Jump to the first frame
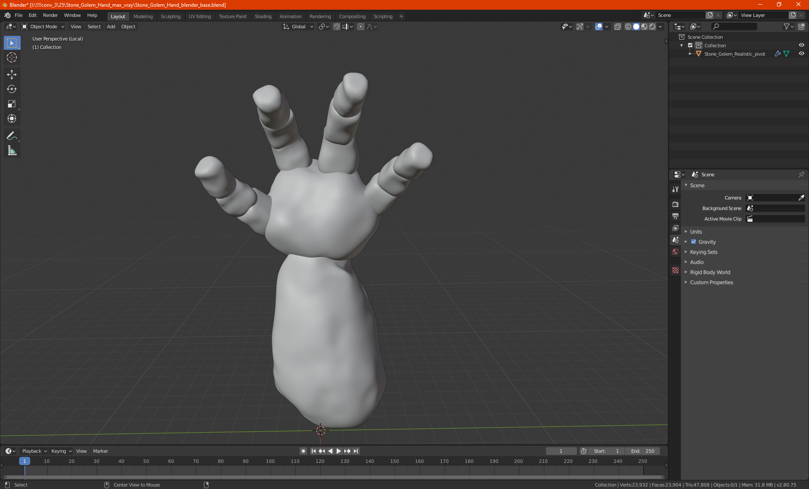Screen dimensions: 809x489 point(313,451)
